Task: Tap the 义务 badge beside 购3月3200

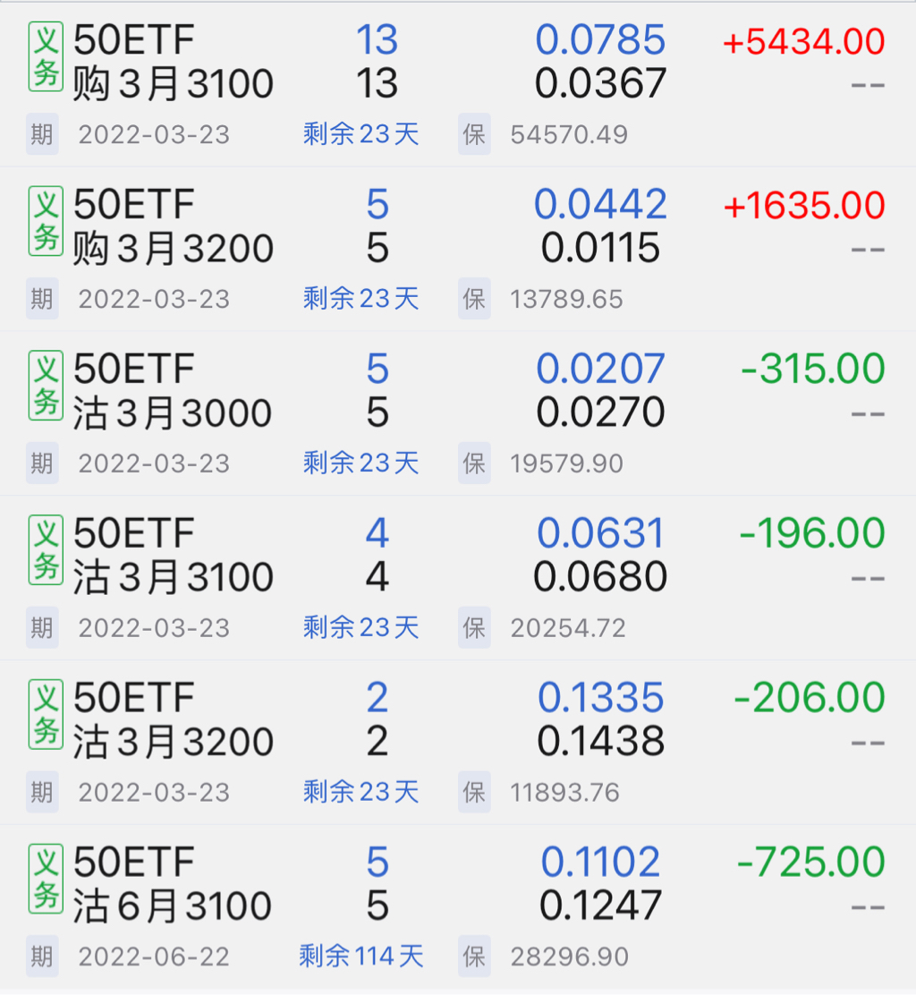Action: 46,221
